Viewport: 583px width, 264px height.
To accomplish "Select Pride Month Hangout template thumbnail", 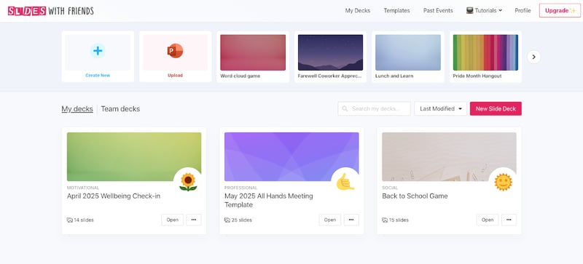I will [x=485, y=52].
